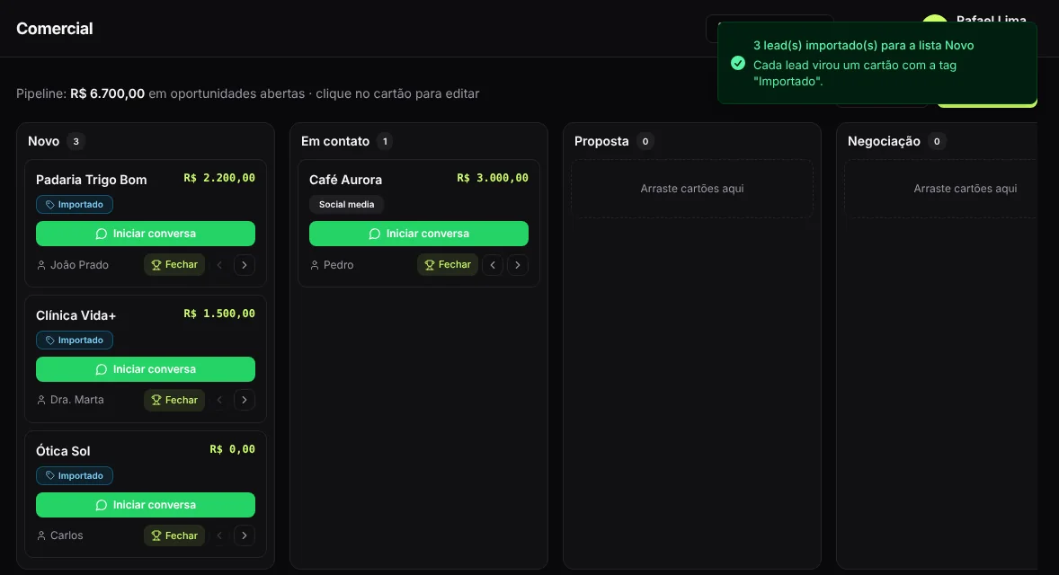Click R$ 0,00 value on Ótica Sol

[232, 449]
